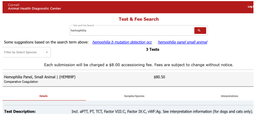Click the Test Description label
This screenshot has height=116, width=256.
point(20,111)
